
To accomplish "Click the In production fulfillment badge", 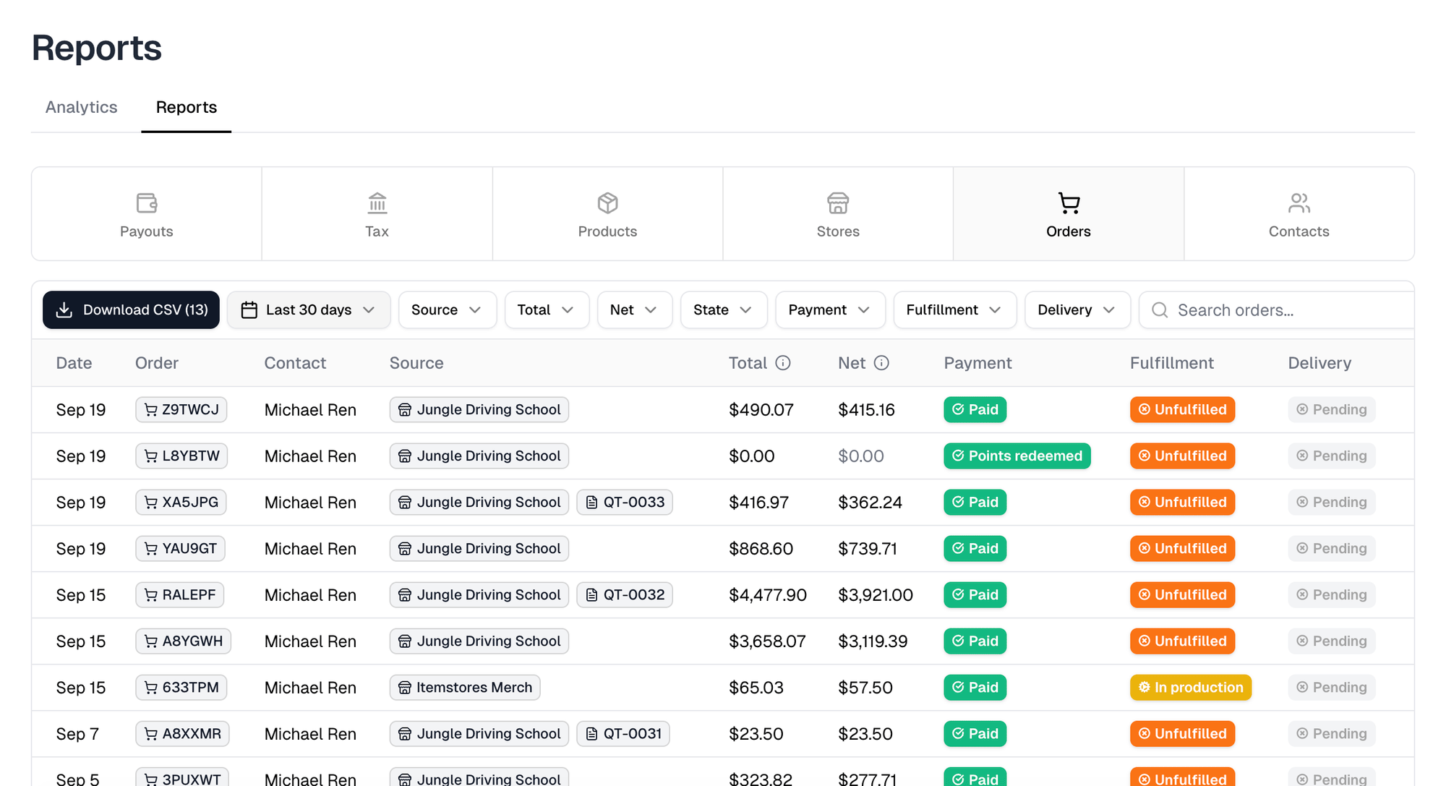I will point(1191,687).
